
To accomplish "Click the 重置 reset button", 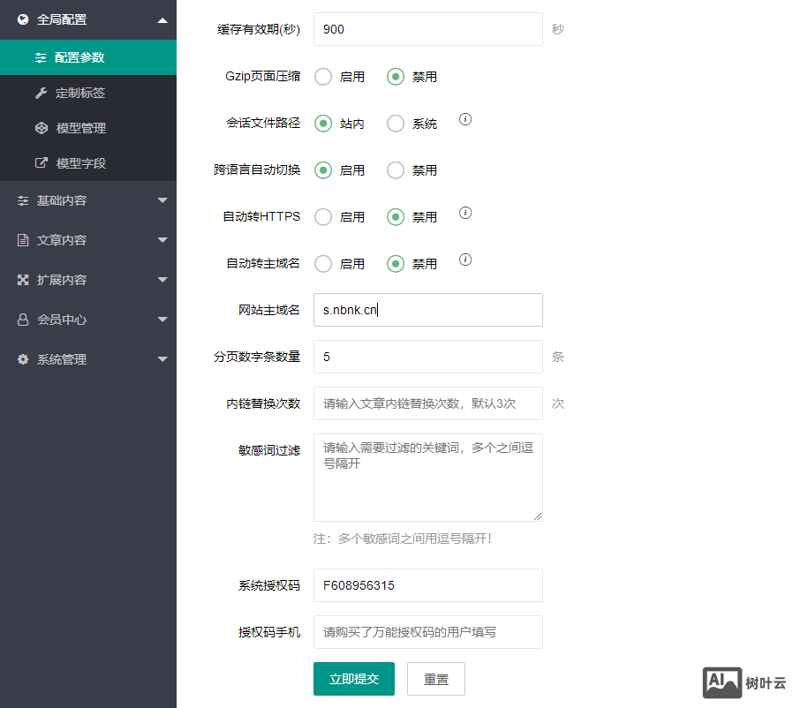I will point(435,679).
